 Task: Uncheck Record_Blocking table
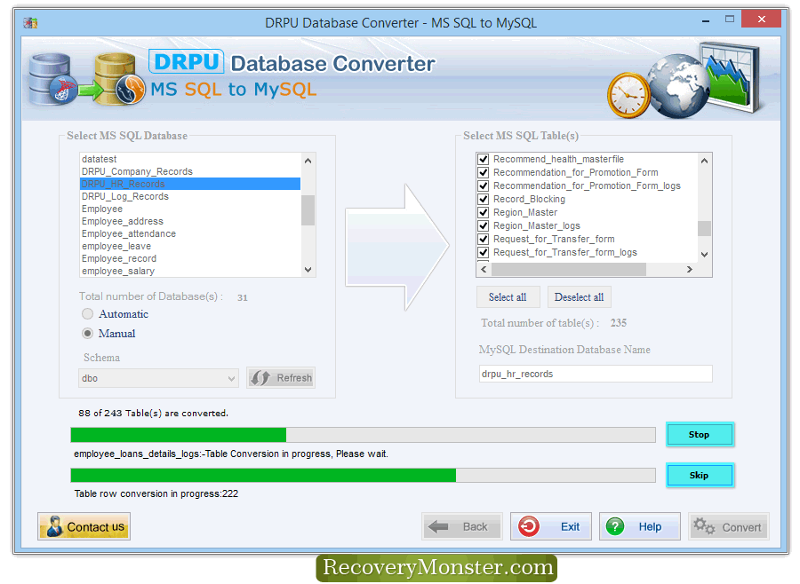(484, 200)
